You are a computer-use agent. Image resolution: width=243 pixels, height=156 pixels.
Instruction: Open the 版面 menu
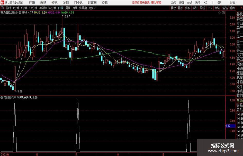coord(182,3)
